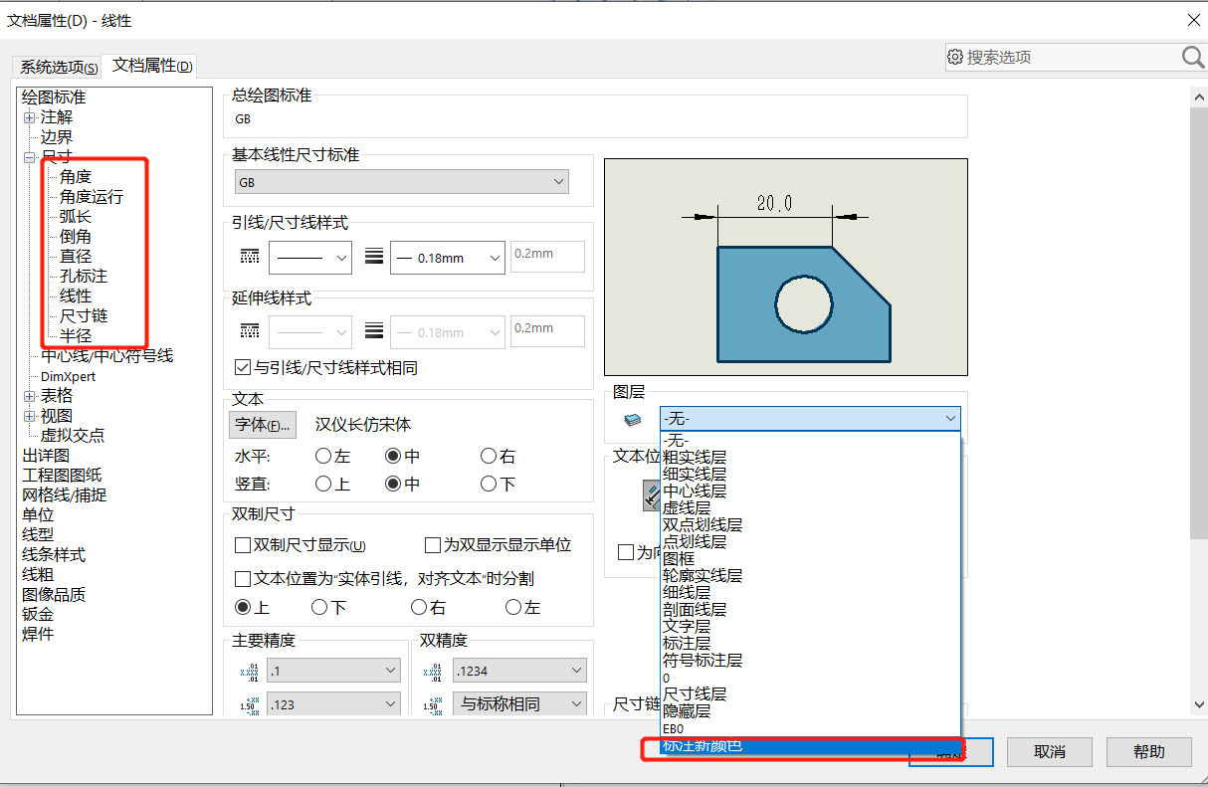Open leader line 0.18mm thickness dropdown
Image resolution: width=1208 pixels, height=787 pixels.
pyautogui.click(x=448, y=257)
